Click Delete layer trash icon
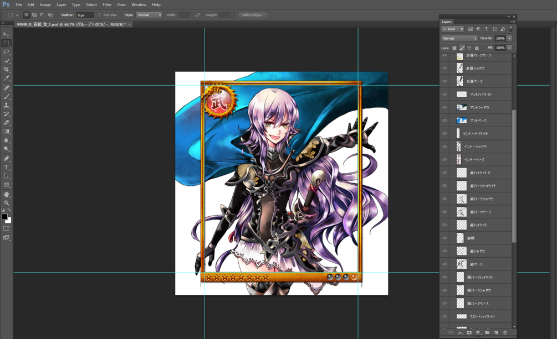557x339 pixels. click(505, 332)
